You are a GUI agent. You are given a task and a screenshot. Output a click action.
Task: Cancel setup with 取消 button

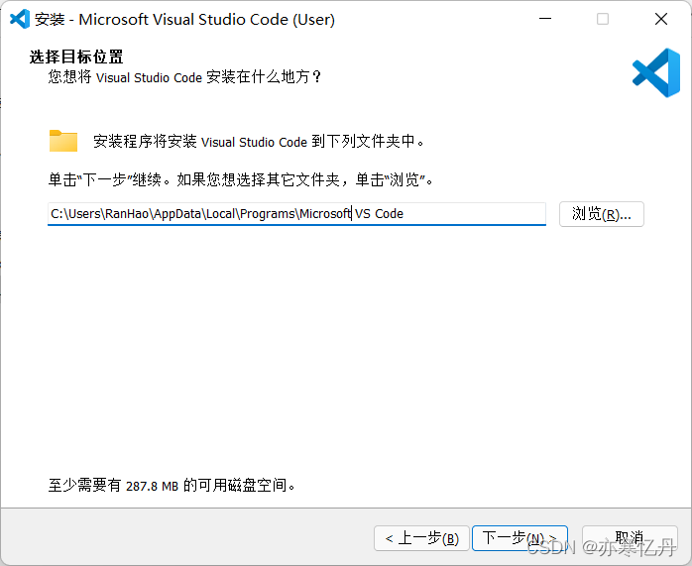(630, 538)
